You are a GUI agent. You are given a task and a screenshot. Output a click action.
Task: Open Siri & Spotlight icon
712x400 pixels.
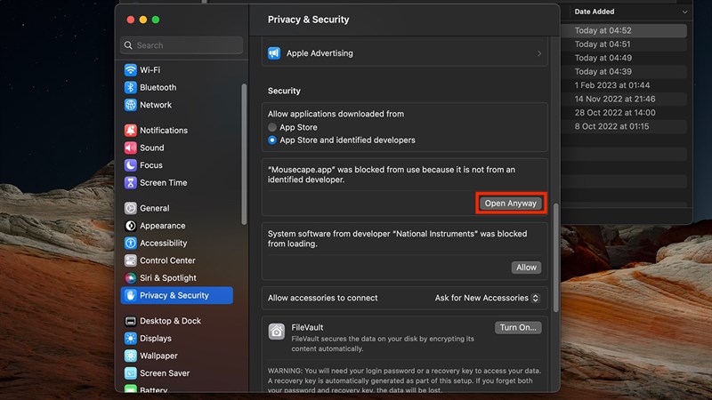[x=131, y=278]
